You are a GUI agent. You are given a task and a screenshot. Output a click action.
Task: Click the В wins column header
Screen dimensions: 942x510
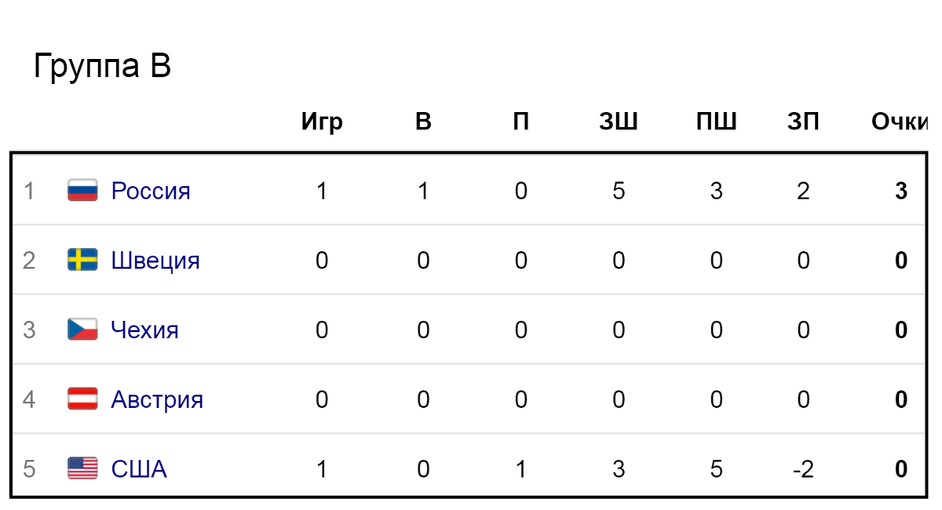click(x=423, y=122)
